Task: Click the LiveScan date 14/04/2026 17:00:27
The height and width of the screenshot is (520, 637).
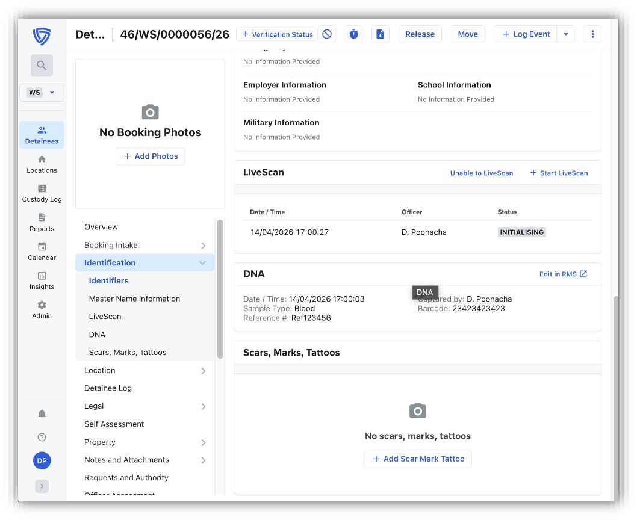Action: 289,232
